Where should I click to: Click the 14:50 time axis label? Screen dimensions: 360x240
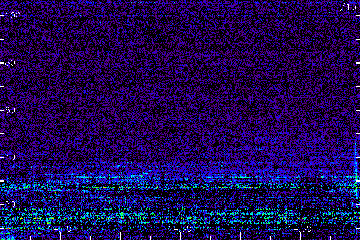tap(300, 228)
